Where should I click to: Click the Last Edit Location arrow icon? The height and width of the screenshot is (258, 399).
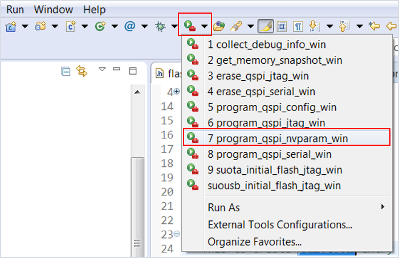[x=374, y=26]
